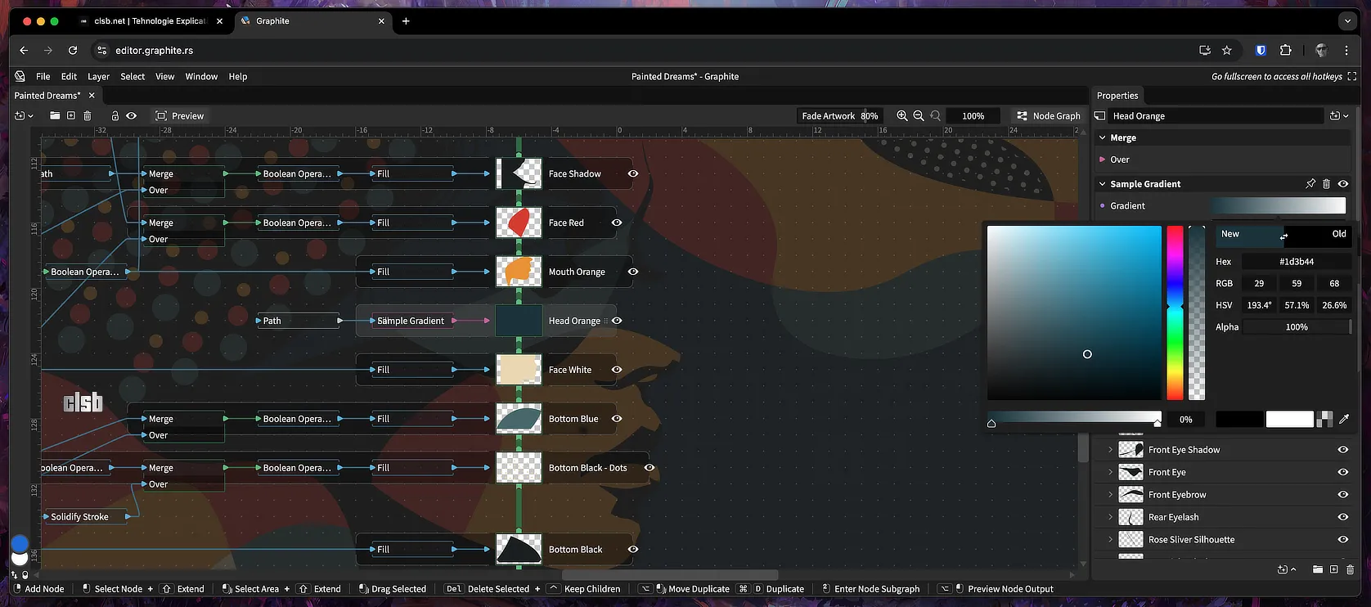Click the Preview button
This screenshot has height=607, width=1371.
coord(180,116)
